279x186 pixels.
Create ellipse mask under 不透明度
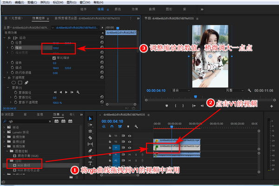pyautogui.click(x=13, y=83)
